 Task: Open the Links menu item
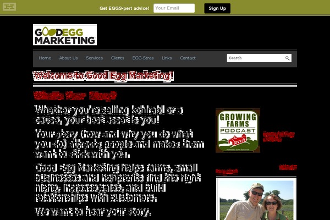click(x=167, y=58)
